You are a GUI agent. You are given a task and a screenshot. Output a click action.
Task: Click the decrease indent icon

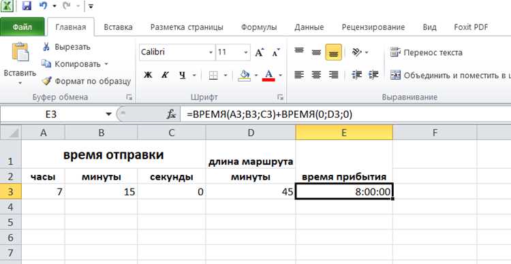(357, 76)
